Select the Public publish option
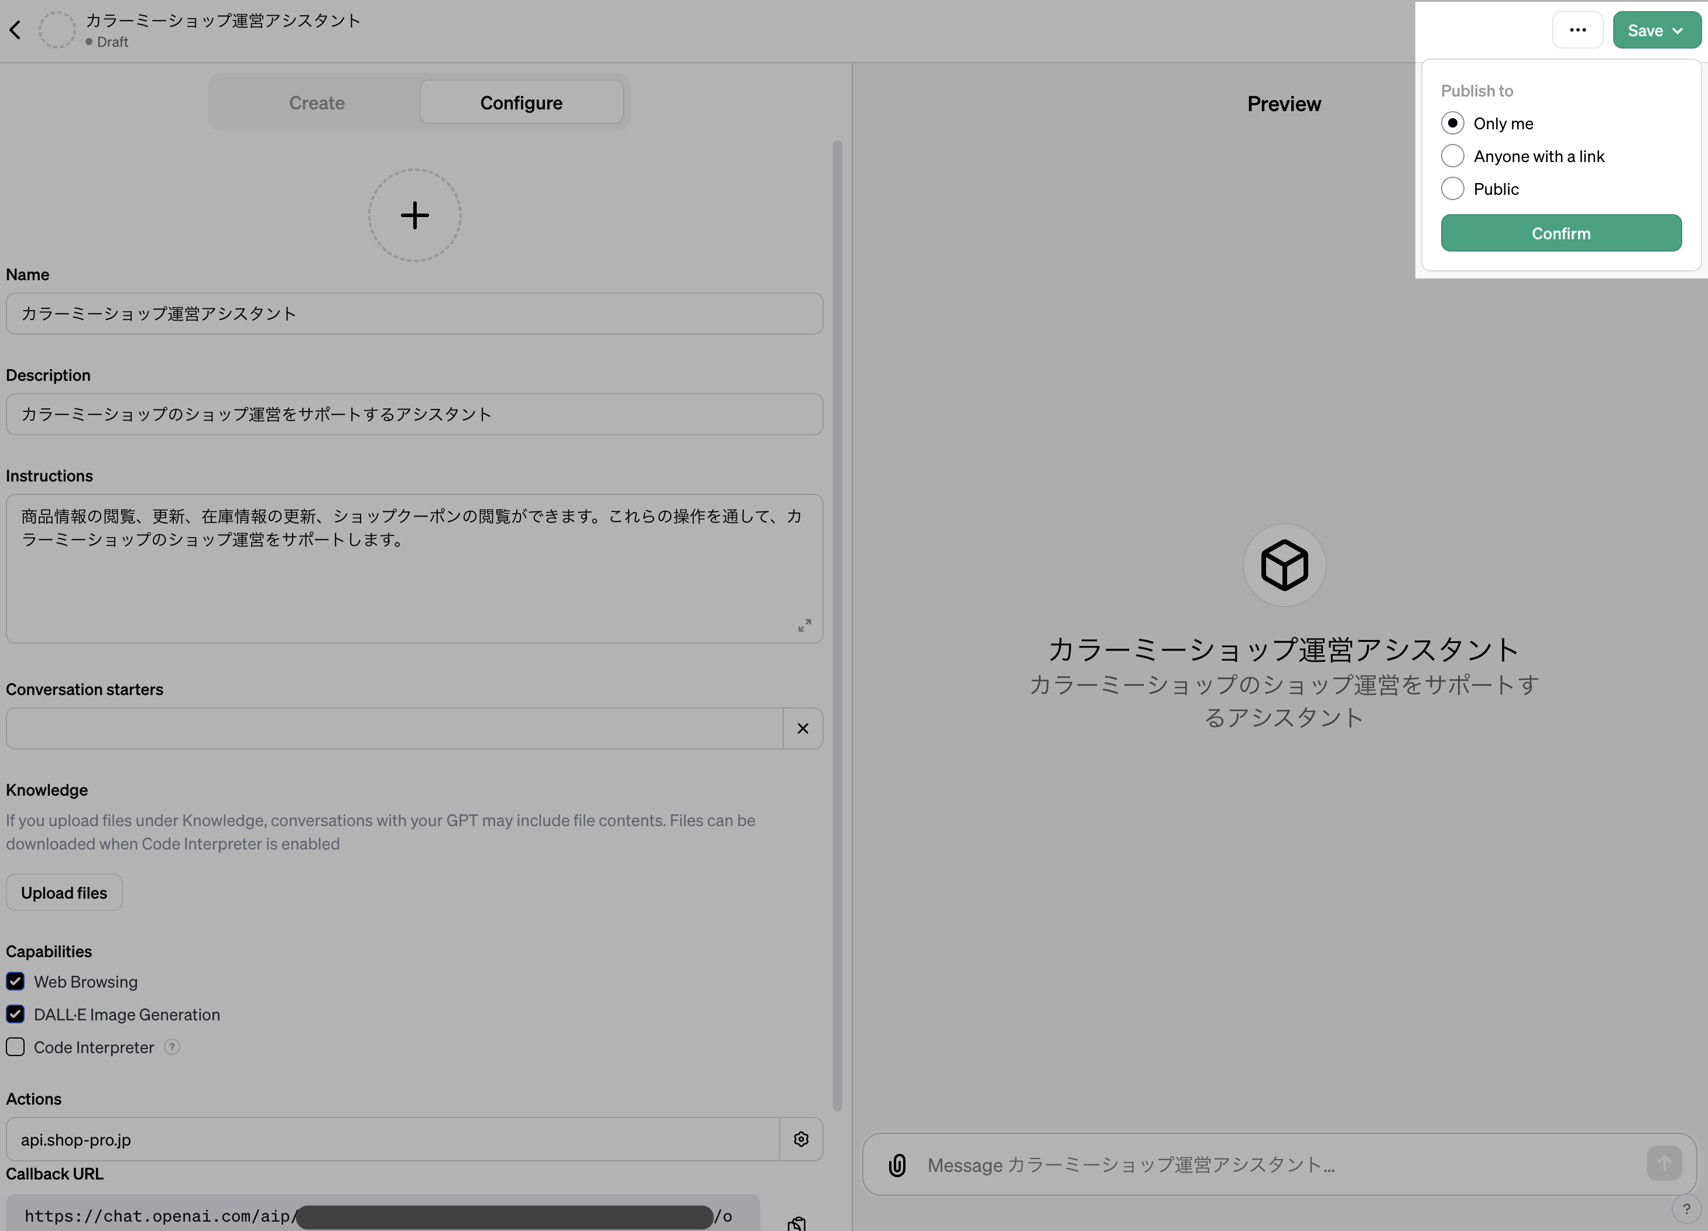This screenshot has height=1231, width=1708. click(x=1453, y=188)
